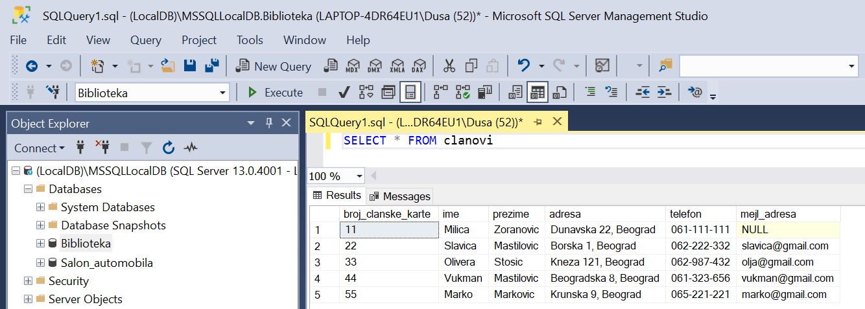Switch output to Results to Text
The image size is (865, 309).
516,93
